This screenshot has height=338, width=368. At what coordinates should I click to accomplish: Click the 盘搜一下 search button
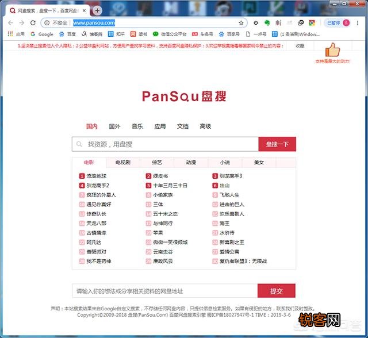[277, 144]
